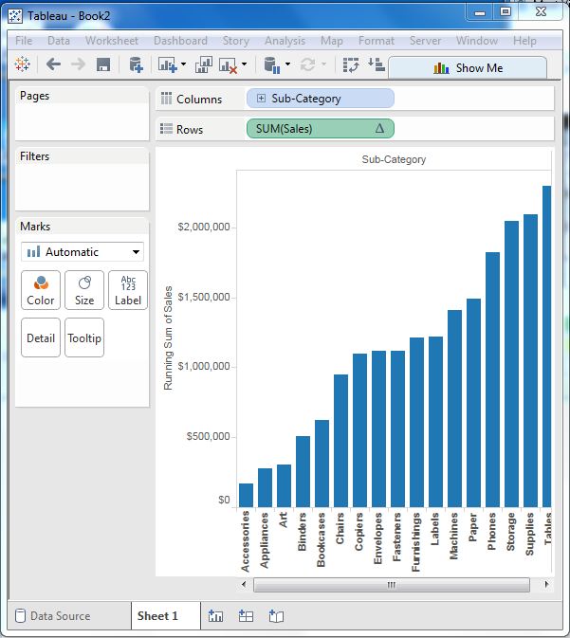
Task: Click the SUM(Sales) pill on Rows
Action: (x=320, y=129)
